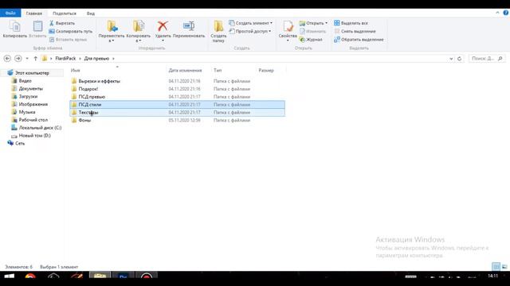510x286 pixels.
Task: Open recent locations dropdown arrow
Action: point(27,59)
